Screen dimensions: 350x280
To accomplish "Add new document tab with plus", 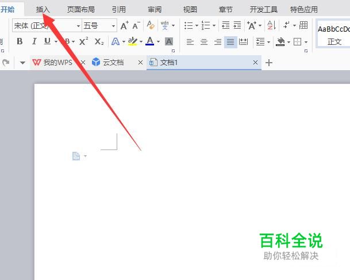I will 269,63.
